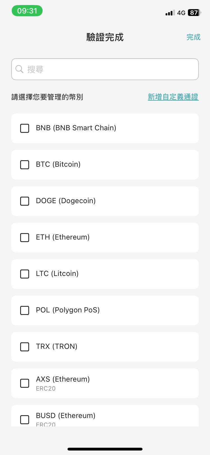
Task: Tap the battery indicator in status bar
Action: (194, 13)
